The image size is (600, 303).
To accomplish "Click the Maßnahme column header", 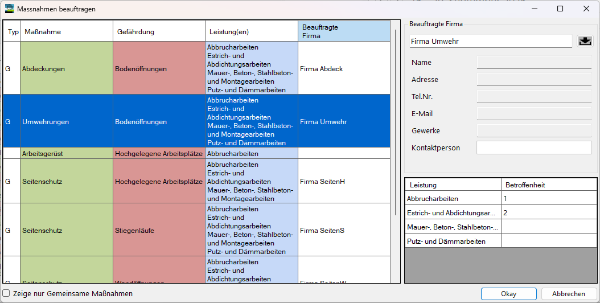I will coord(67,31).
